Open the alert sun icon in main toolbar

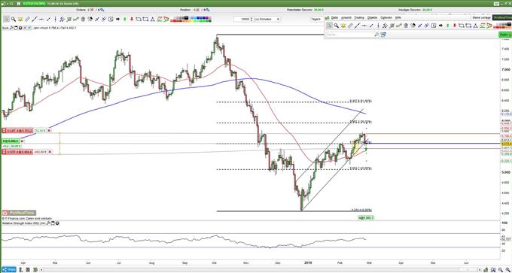20,19
